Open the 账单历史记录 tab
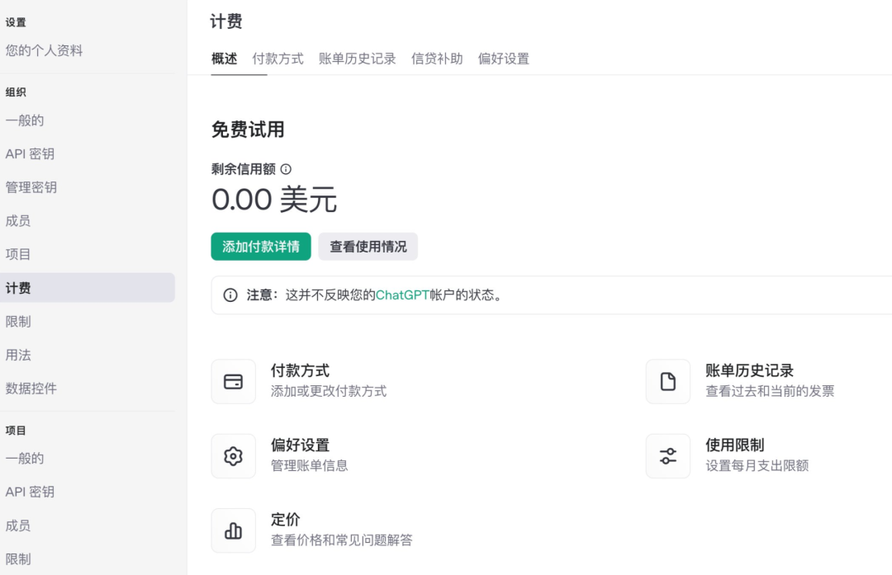 tap(357, 59)
